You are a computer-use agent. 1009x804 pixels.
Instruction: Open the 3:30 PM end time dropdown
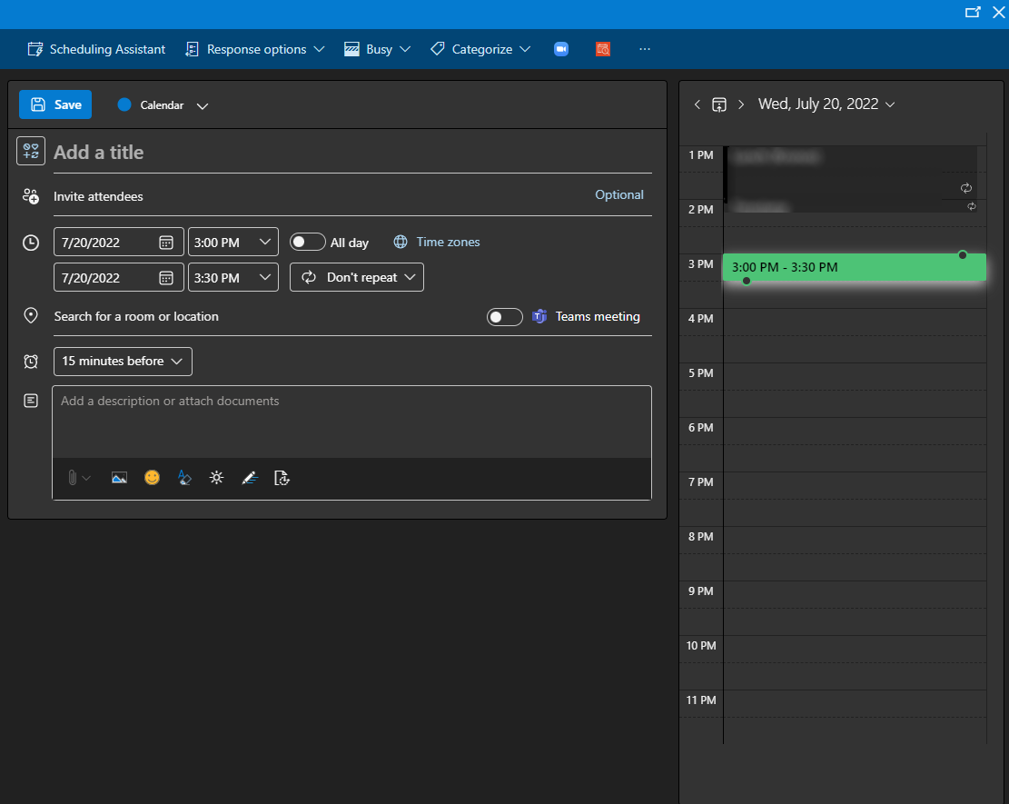233,278
